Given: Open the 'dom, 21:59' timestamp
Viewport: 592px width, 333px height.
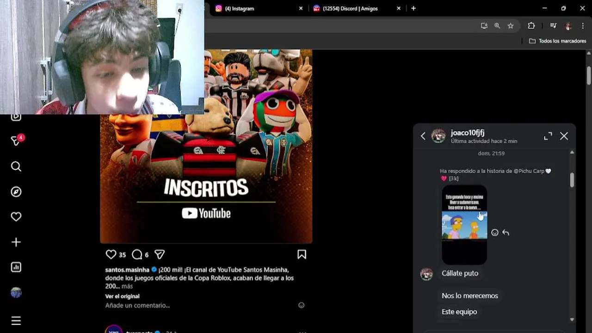Looking at the screenshot, I should click(492, 153).
